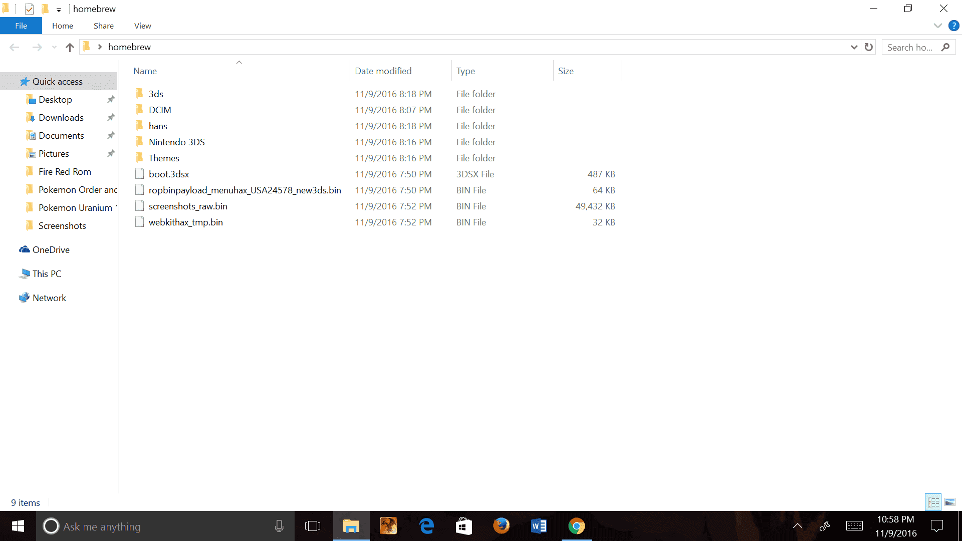Open Word from the taskbar
The width and height of the screenshot is (962, 541).
(x=539, y=526)
